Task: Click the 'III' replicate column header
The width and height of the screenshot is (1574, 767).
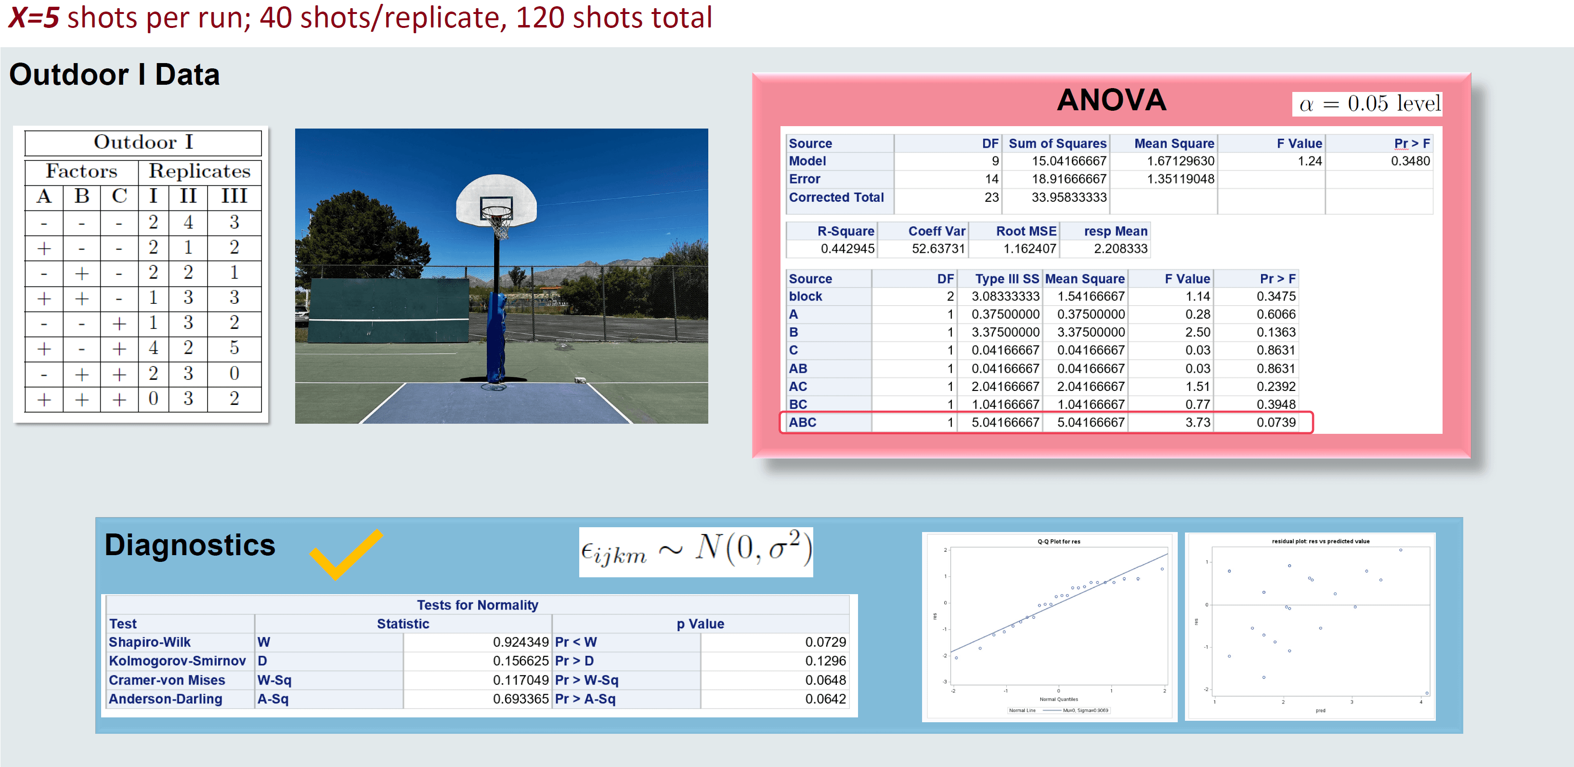Action: [x=234, y=197]
